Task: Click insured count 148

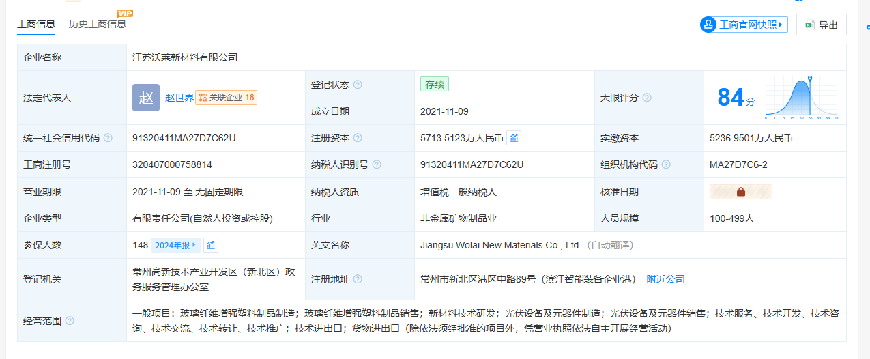Action: pos(140,245)
